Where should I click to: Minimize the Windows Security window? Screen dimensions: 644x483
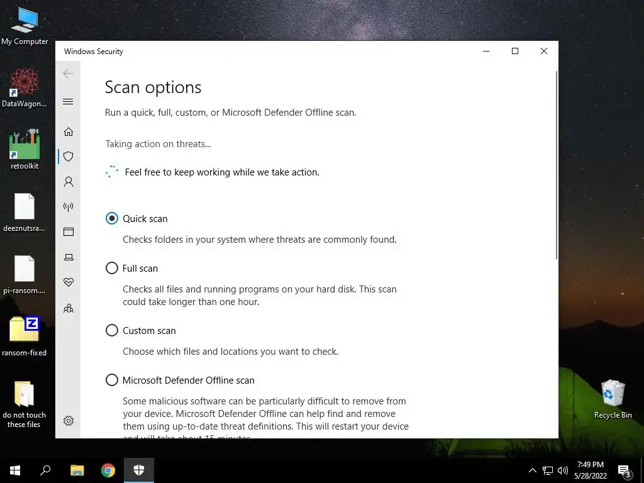click(486, 51)
